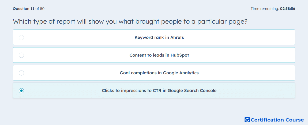308x125 pixels.
Task: Click the "of 50" question count text
Action: pyautogui.click(x=40, y=9)
